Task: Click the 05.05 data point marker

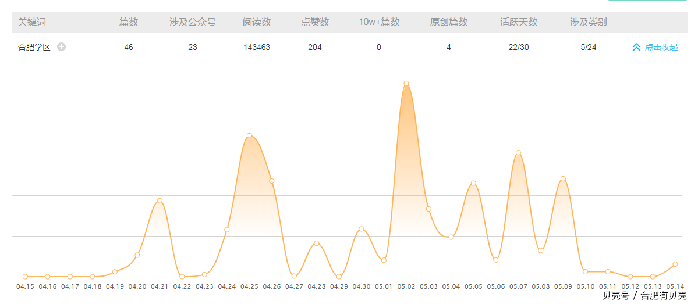Action: 473,183
